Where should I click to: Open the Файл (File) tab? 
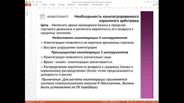pyautogui.click(x=28, y=5)
